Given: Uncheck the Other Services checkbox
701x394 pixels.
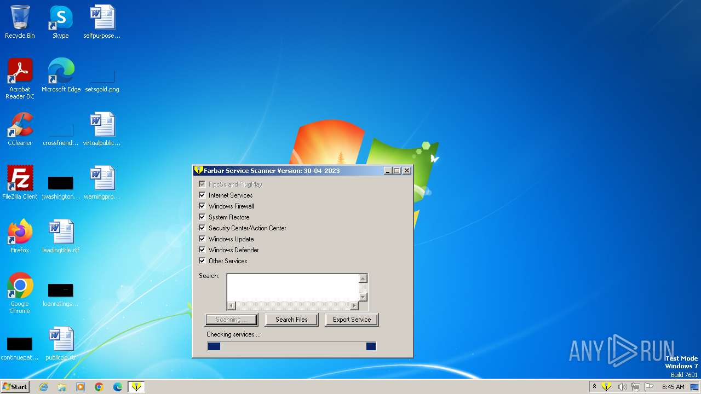Looking at the screenshot, I should point(203,261).
